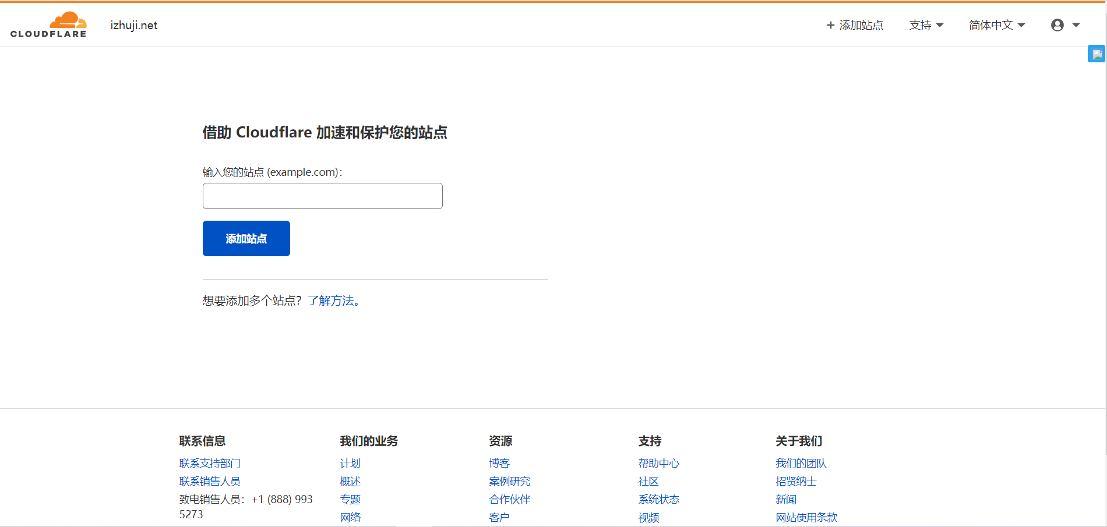Screen dimensions: 1107x527
Task: Open 联系支持部门 footer link
Action: pyautogui.click(x=210, y=464)
